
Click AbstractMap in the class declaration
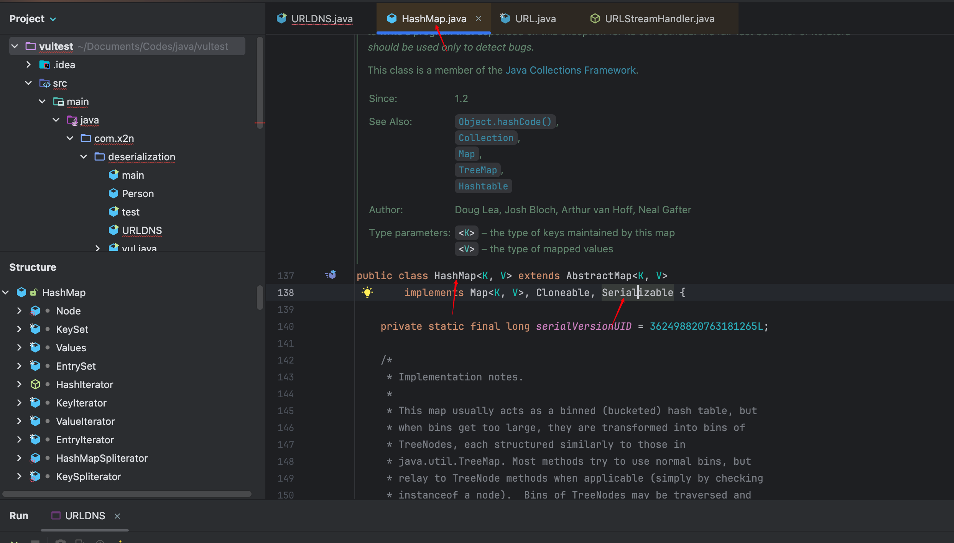click(599, 276)
